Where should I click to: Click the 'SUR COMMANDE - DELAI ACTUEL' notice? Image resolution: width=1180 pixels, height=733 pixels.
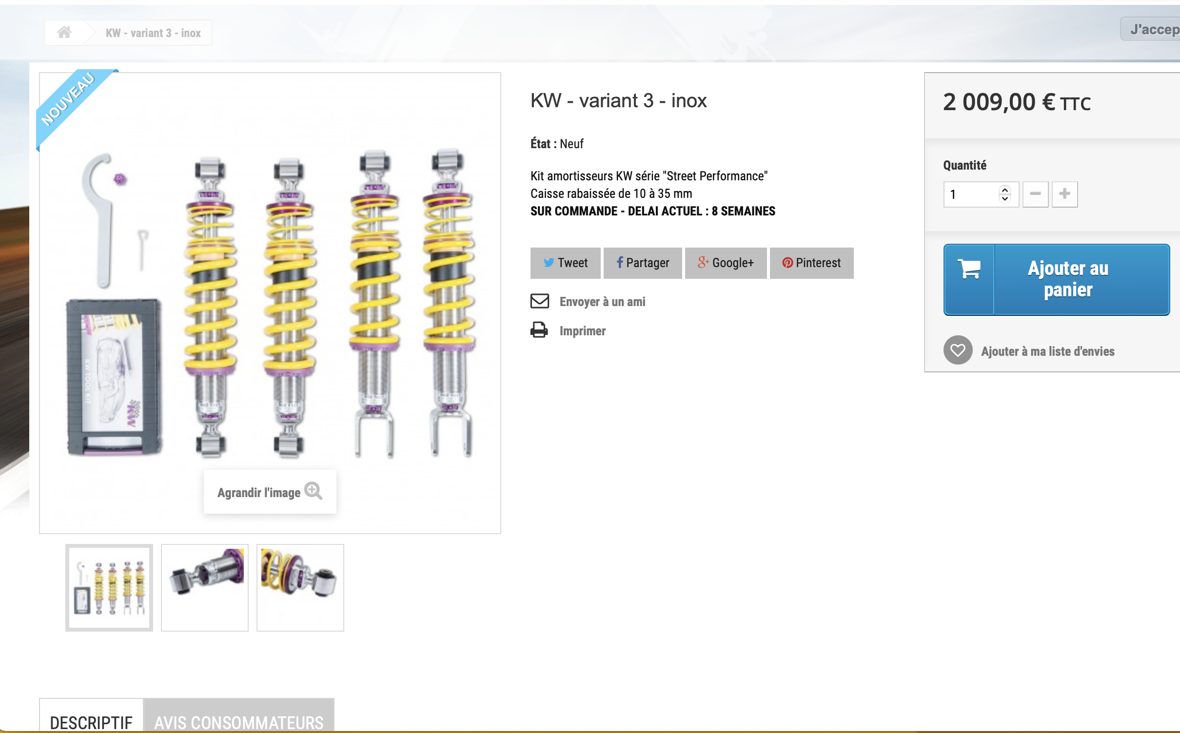click(653, 211)
